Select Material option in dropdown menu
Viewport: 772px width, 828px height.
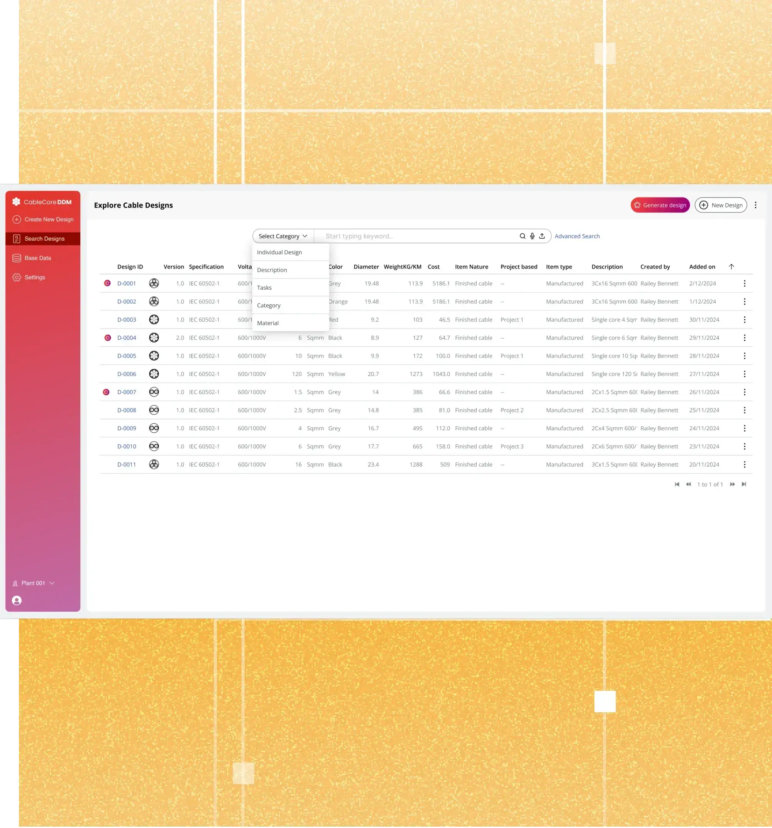tap(267, 323)
